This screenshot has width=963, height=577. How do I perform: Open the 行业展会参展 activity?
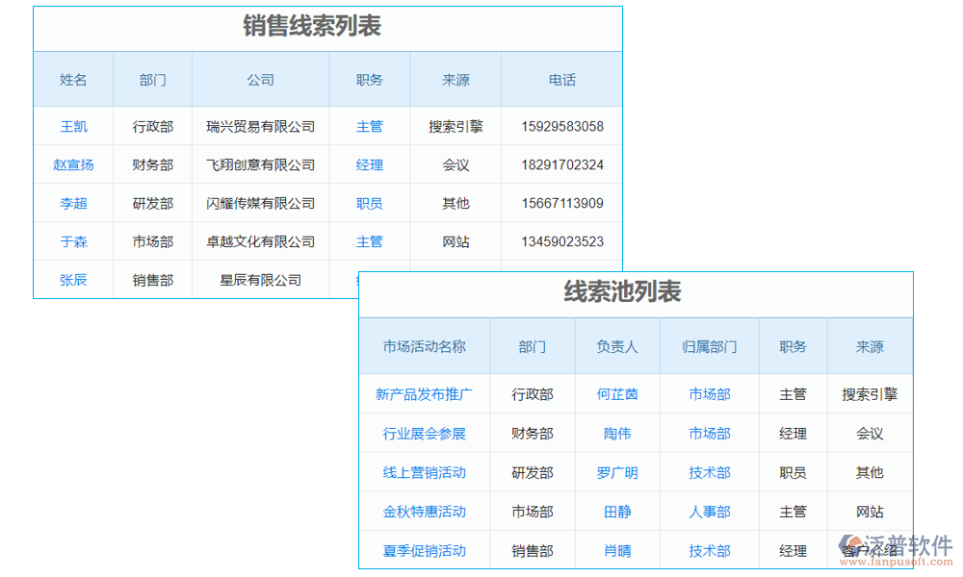(425, 433)
